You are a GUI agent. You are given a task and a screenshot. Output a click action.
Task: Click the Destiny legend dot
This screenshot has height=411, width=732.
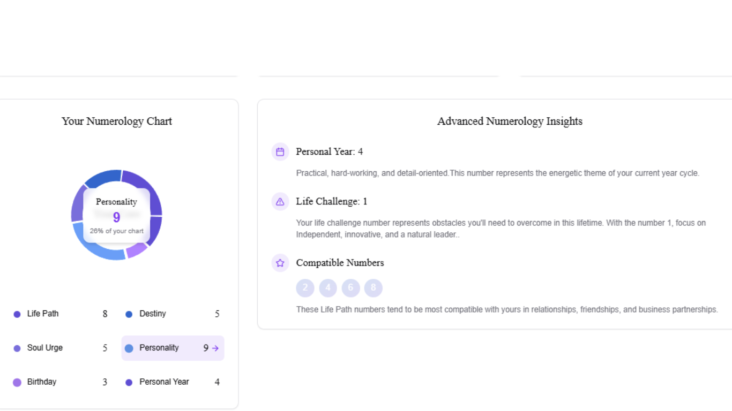(x=129, y=314)
